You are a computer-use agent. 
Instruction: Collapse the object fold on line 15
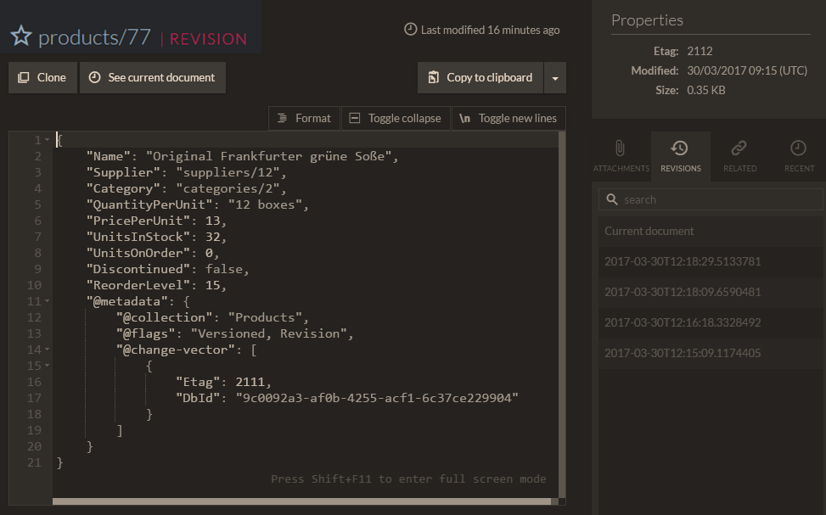(x=47, y=366)
